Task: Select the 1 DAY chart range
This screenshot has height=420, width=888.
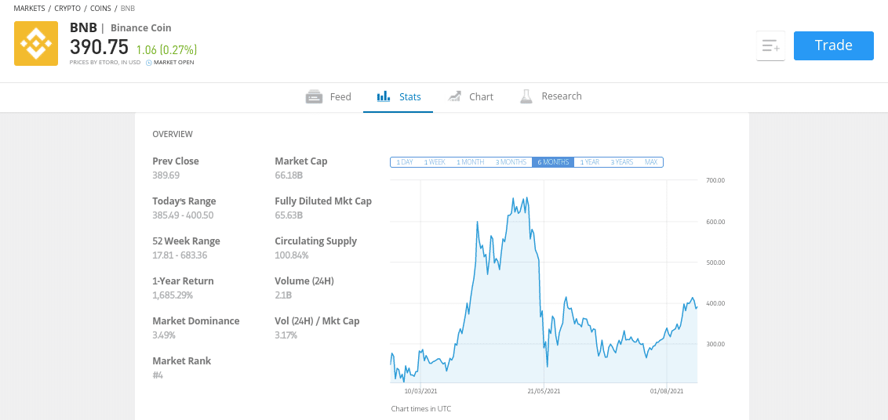Action: point(404,162)
